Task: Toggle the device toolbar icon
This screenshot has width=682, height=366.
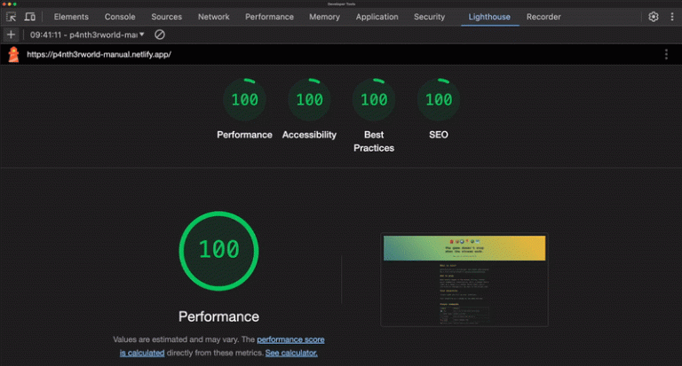Action: coord(30,17)
